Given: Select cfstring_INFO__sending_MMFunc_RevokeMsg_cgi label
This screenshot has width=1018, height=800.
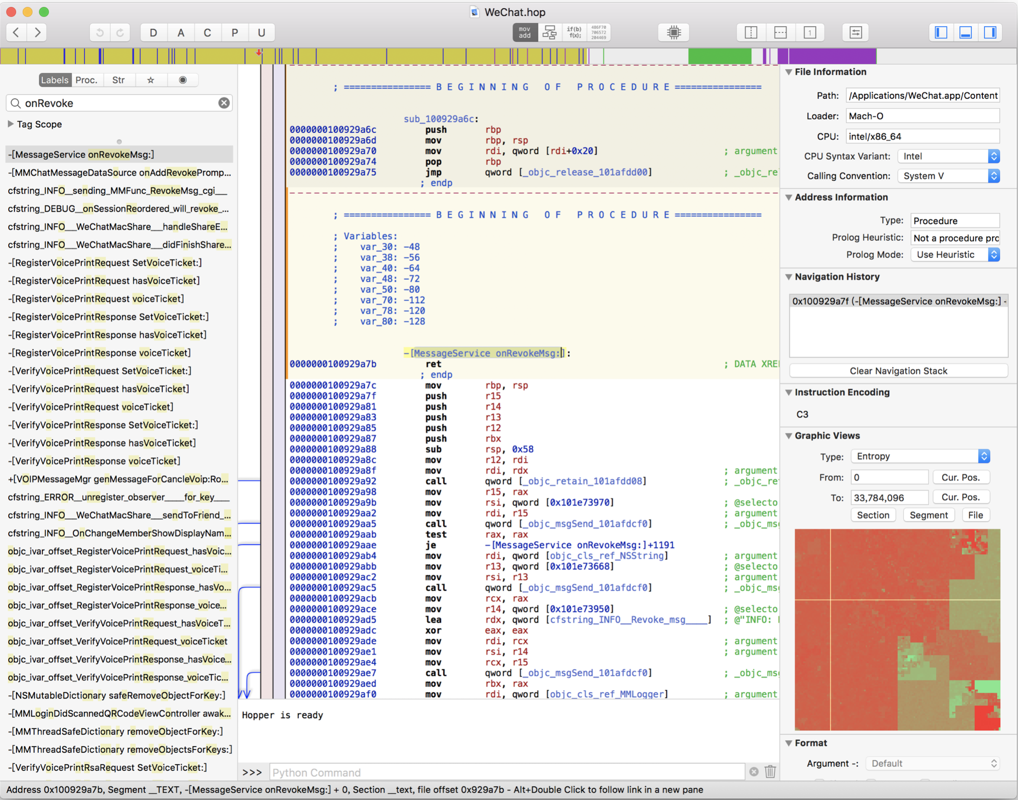Looking at the screenshot, I should (120, 191).
